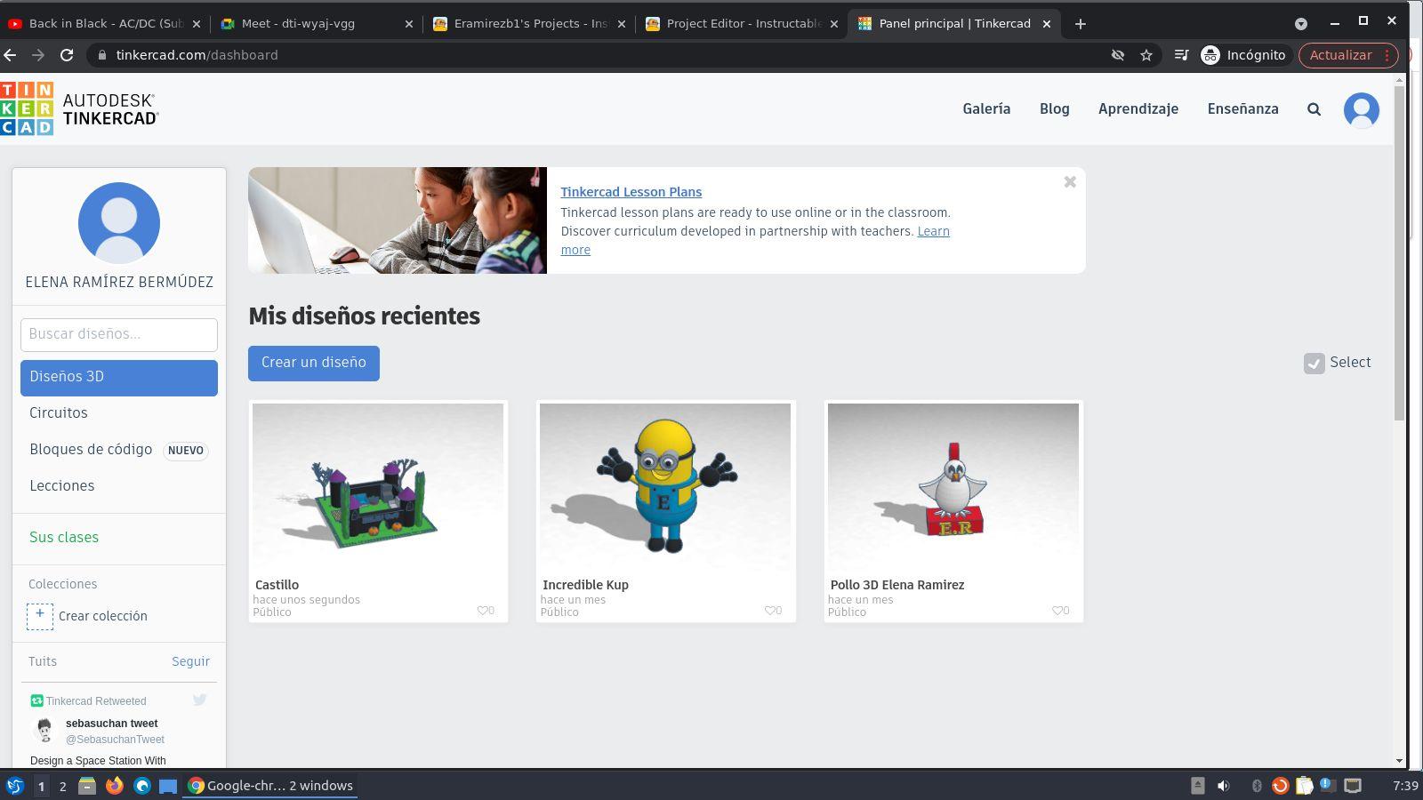
Task: Click the sebasuchan tweet author name
Action: 111,724
